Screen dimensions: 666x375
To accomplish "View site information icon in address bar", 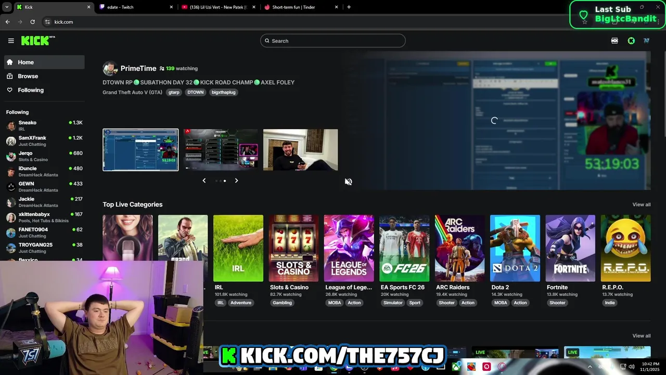I will pyautogui.click(x=47, y=22).
